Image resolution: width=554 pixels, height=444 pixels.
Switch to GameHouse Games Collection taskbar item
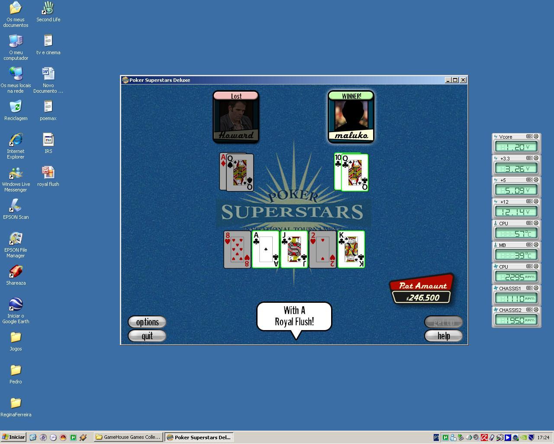tap(129, 437)
